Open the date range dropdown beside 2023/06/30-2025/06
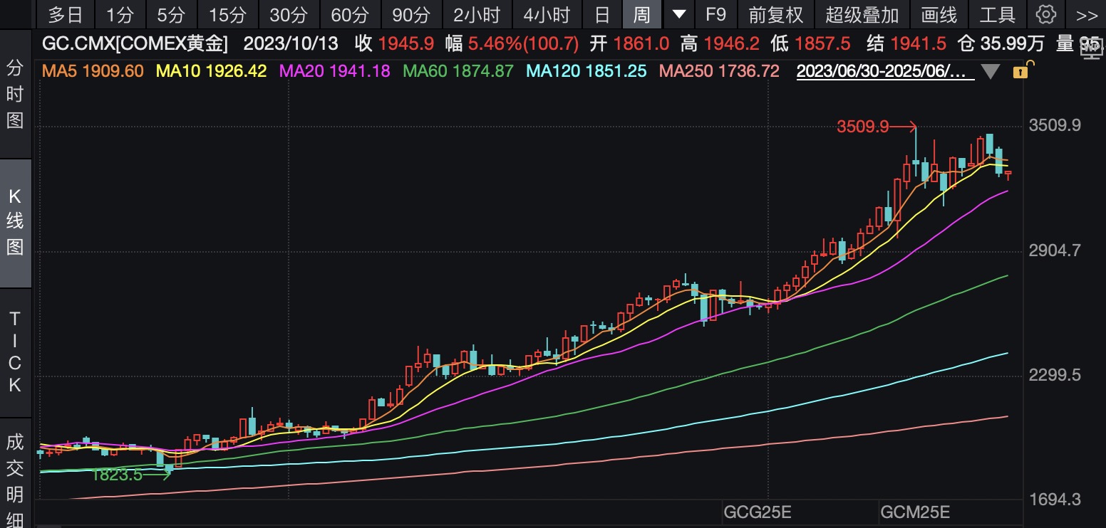 click(x=991, y=71)
